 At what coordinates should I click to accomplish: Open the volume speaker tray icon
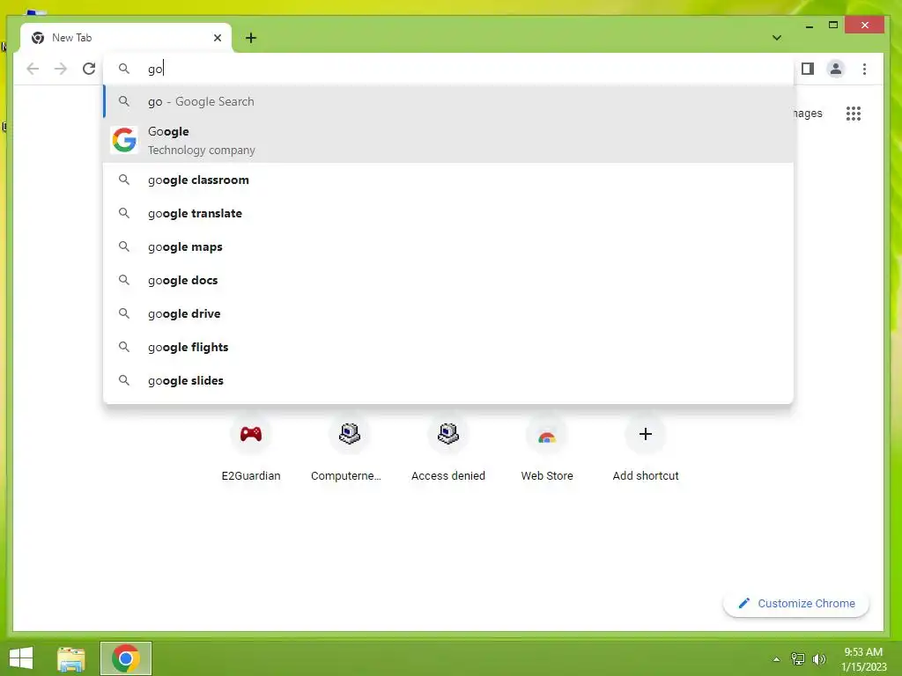click(x=819, y=659)
